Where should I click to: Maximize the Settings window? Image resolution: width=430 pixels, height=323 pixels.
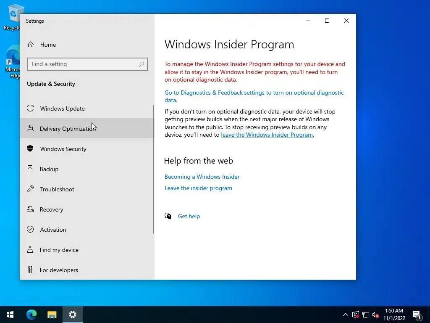327,21
